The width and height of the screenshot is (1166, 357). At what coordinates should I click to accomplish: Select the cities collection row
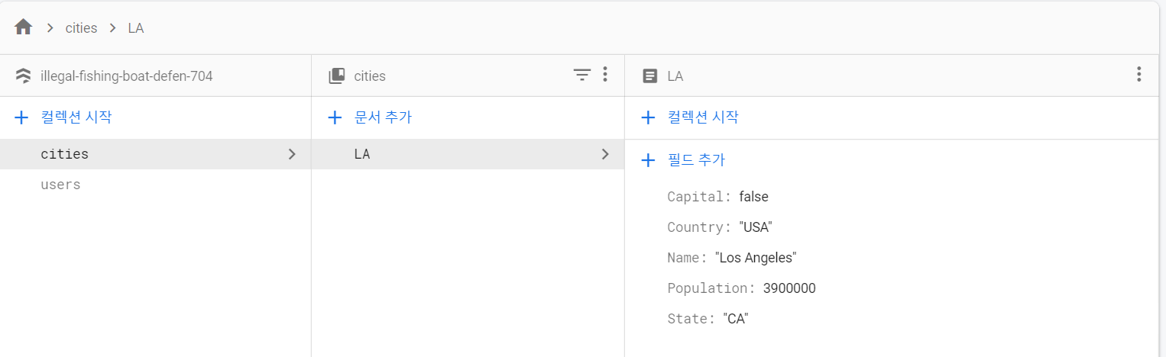point(155,154)
